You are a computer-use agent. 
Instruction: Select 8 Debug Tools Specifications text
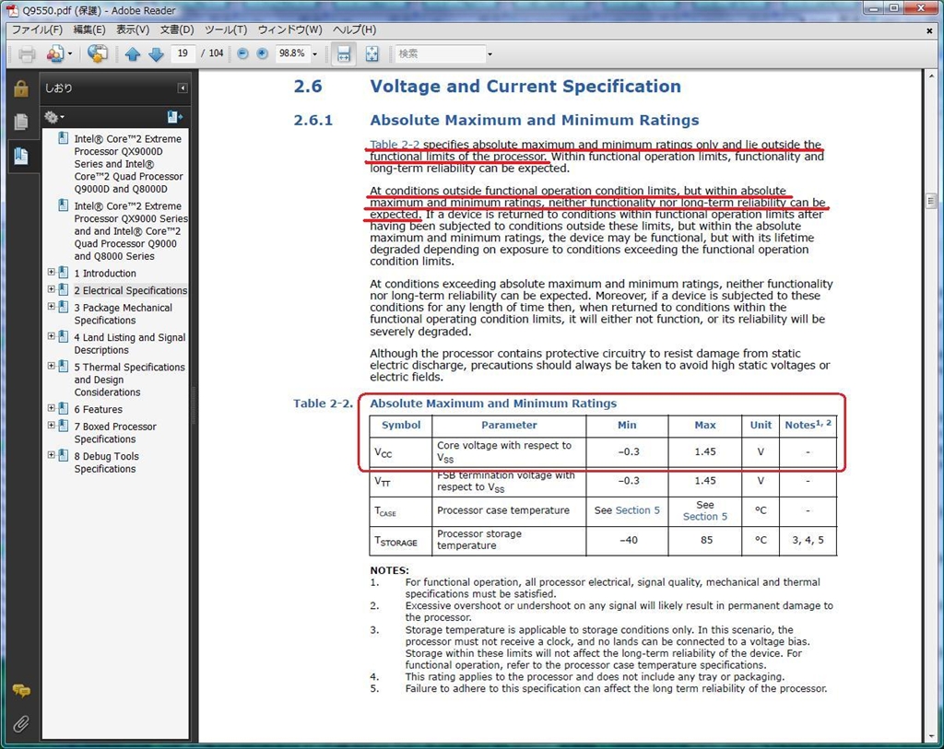(107, 462)
